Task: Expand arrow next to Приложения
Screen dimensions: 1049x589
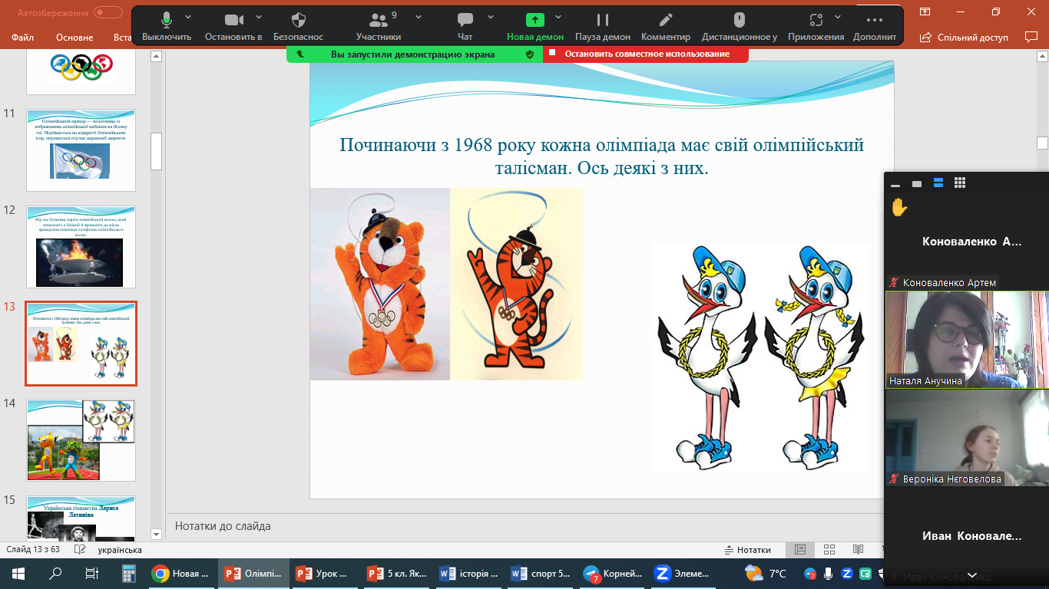Action: coord(837,17)
